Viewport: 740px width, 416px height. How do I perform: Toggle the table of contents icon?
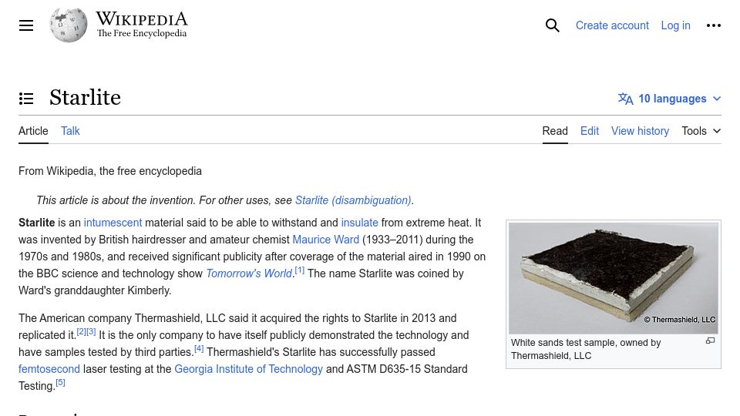(x=26, y=99)
